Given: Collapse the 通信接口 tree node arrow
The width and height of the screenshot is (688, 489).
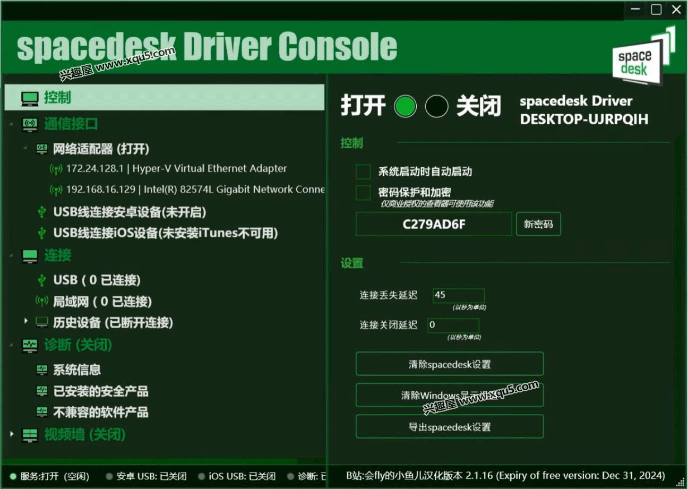Looking at the screenshot, I should tap(11, 125).
